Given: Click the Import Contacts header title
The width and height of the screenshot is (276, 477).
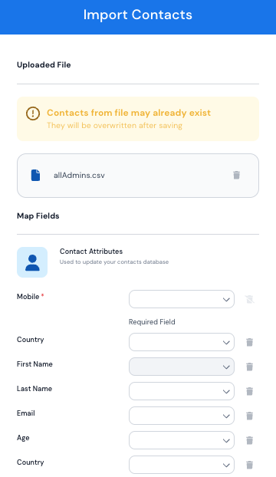Looking at the screenshot, I should point(138,15).
